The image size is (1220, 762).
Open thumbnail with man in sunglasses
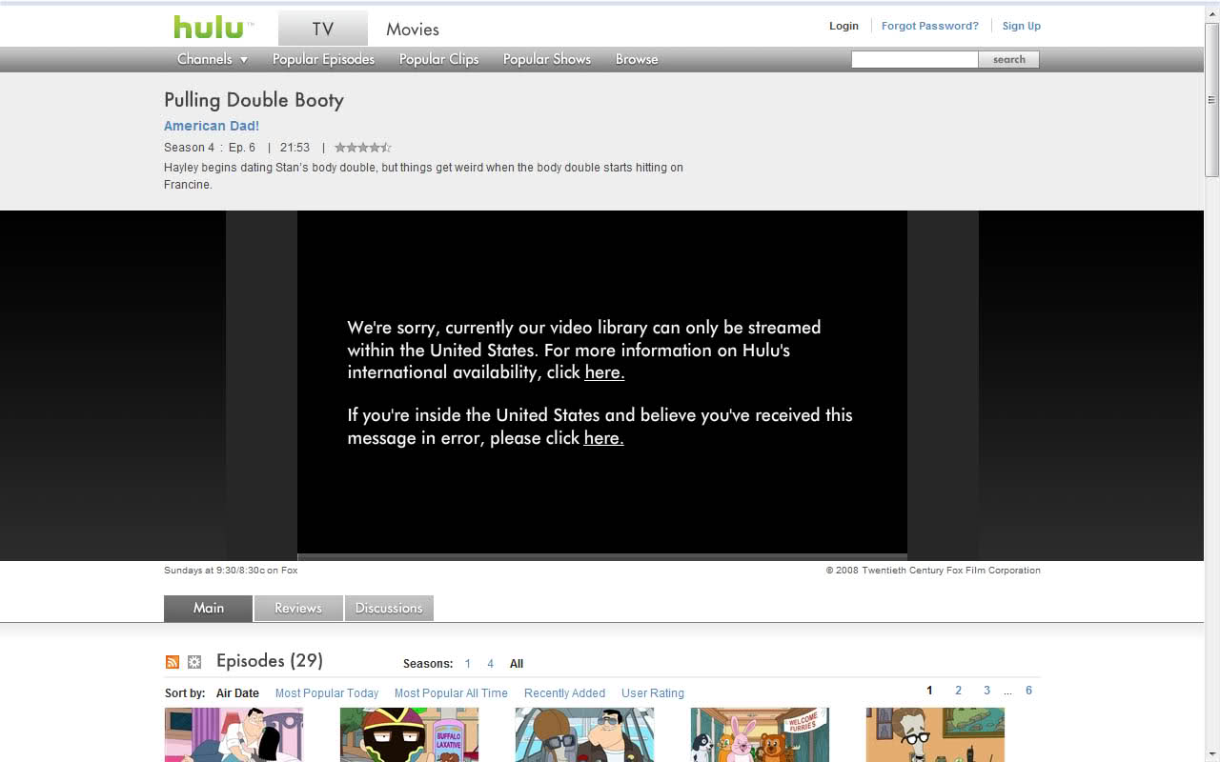[584, 734]
